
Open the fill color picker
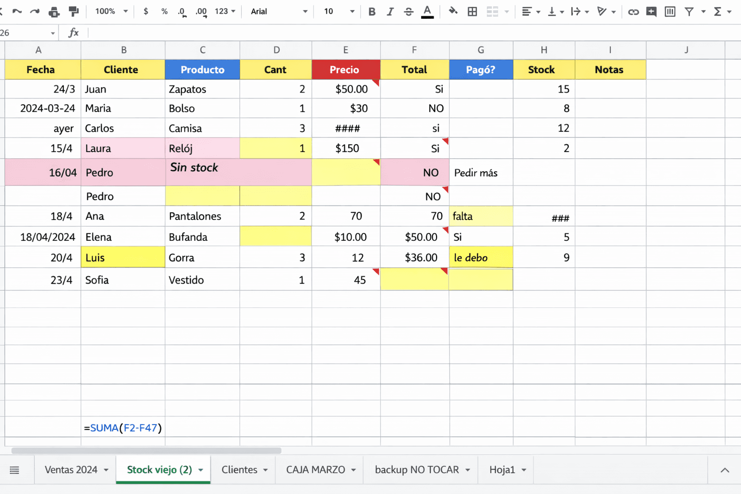[453, 12]
